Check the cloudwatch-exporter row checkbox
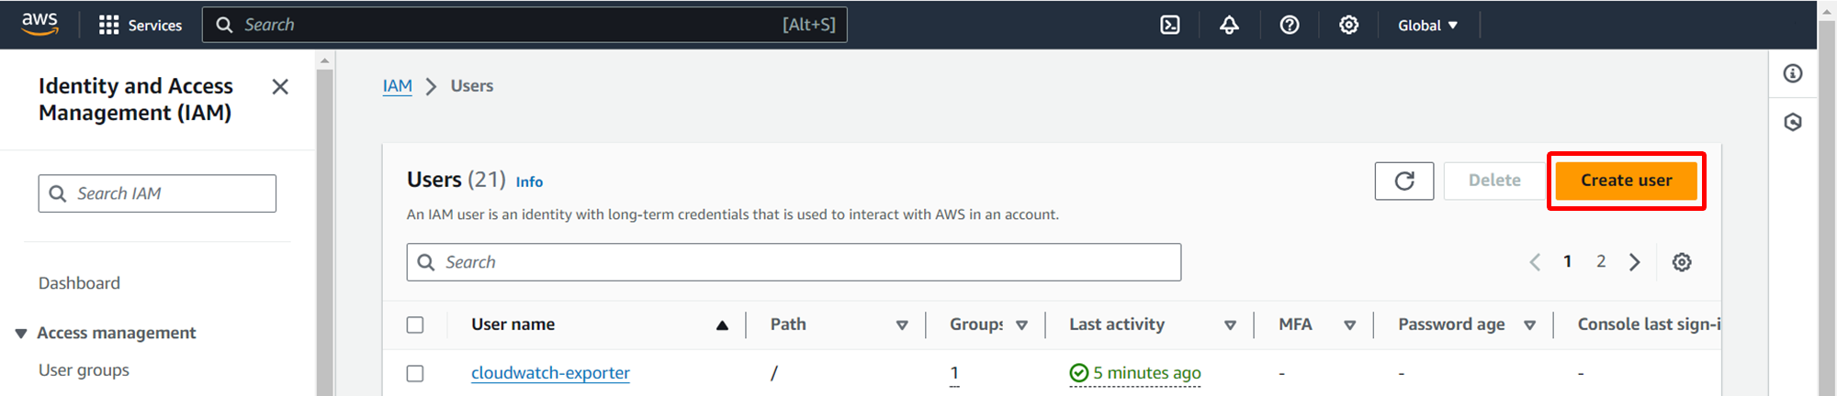Viewport: 1837px width, 396px height. click(415, 373)
